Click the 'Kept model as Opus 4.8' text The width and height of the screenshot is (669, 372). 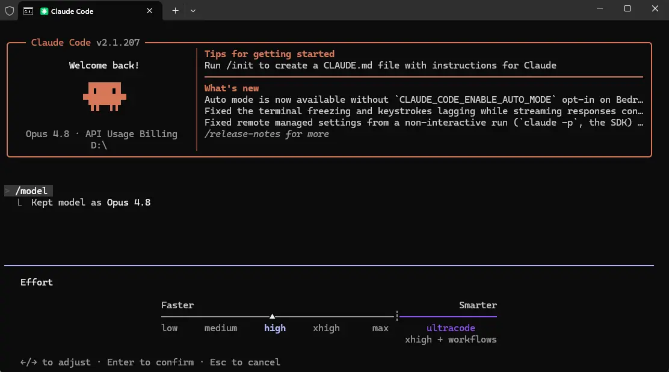tap(91, 203)
